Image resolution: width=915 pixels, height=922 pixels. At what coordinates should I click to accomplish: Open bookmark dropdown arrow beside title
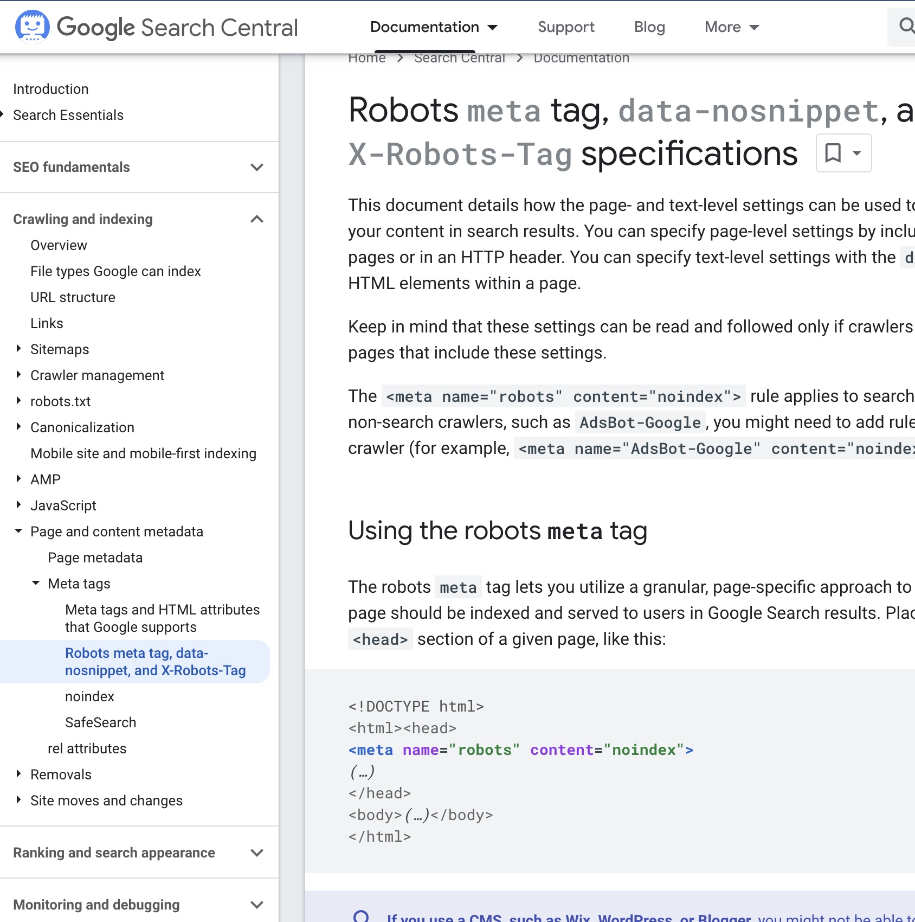click(857, 153)
